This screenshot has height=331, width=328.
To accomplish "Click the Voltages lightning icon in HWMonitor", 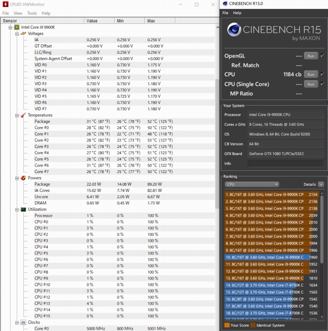I will [23, 33].
